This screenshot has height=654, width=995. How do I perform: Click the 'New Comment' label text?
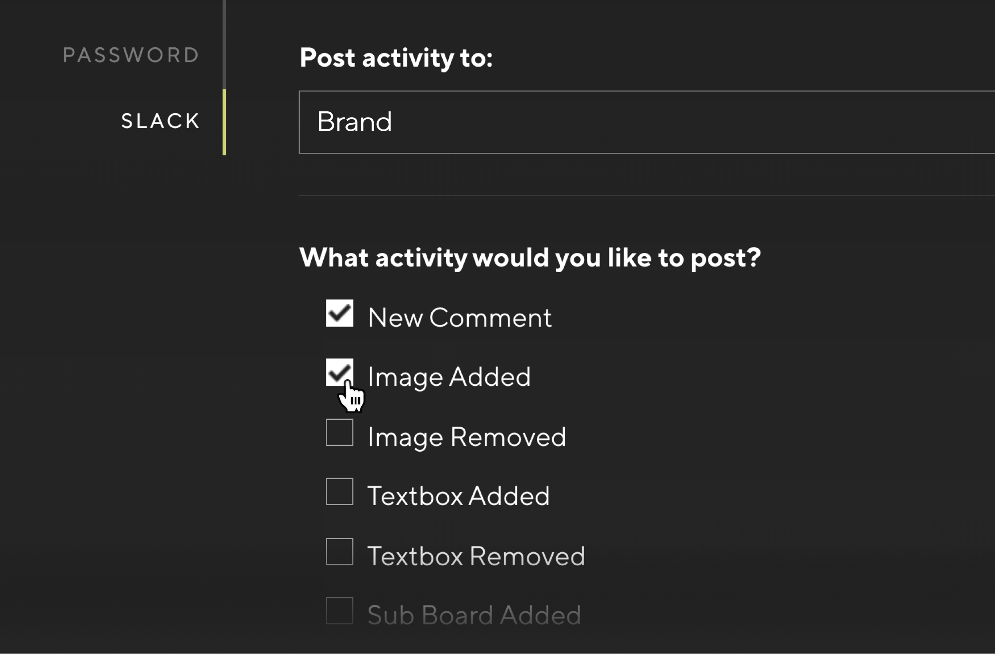coord(460,318)
